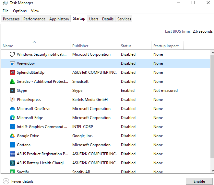Click the Smadav green triangle icon
The width and height of the screenshot is (214, 185).
tap(12, 82)
